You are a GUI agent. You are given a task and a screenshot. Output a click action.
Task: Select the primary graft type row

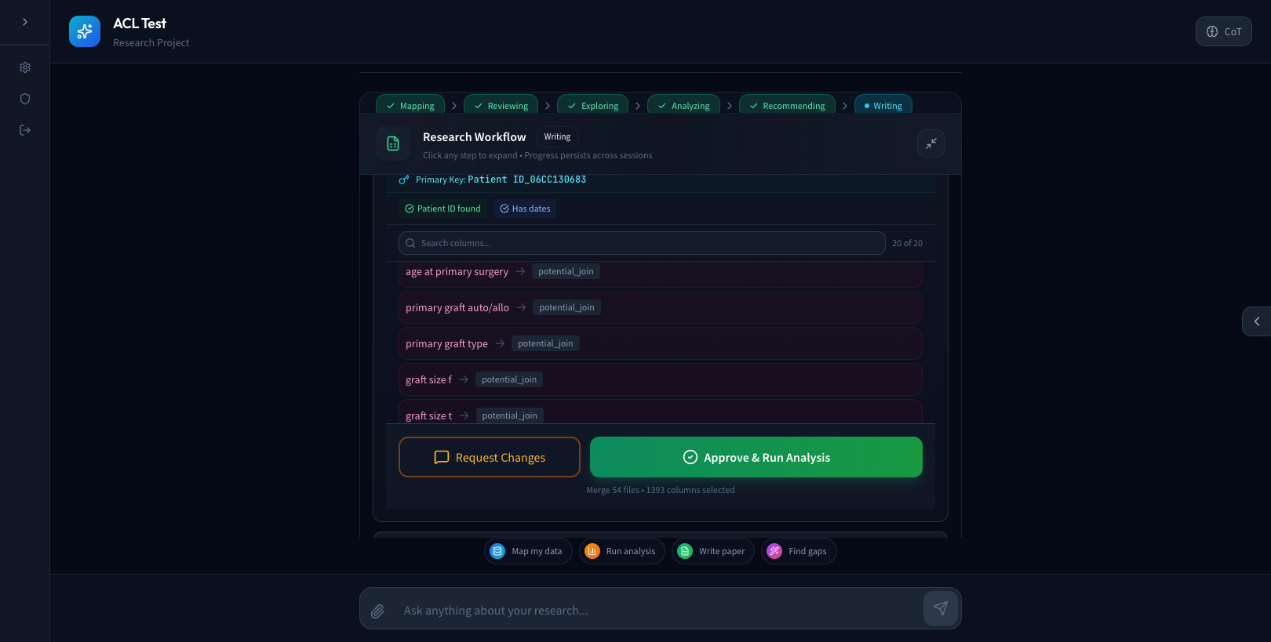[660, 343]
